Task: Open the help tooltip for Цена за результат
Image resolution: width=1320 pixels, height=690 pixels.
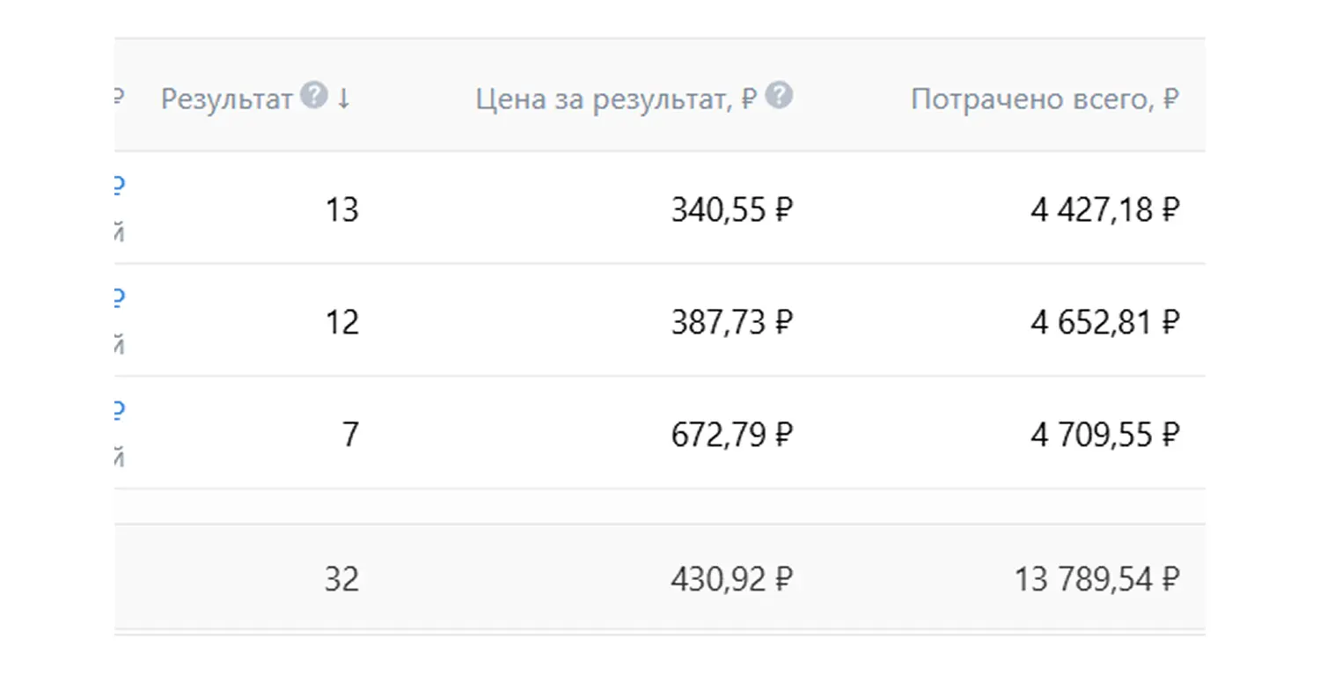Action: 779,96
